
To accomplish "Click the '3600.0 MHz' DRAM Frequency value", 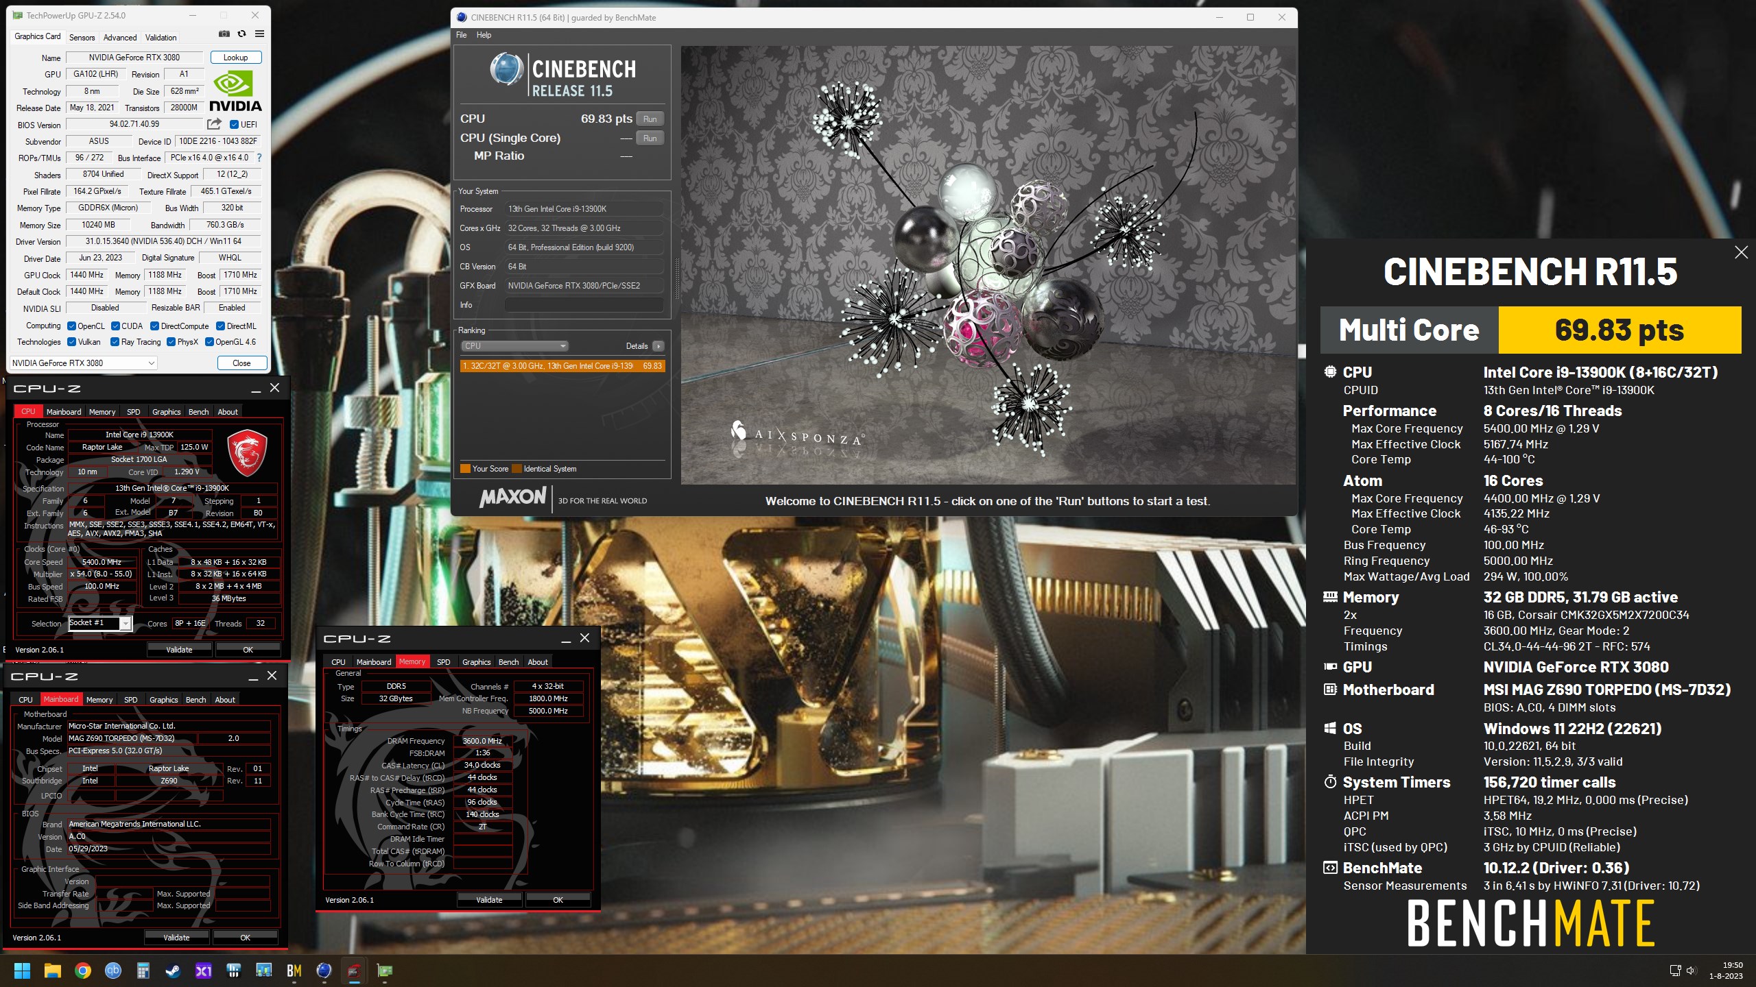I will [x=482, y=740].
